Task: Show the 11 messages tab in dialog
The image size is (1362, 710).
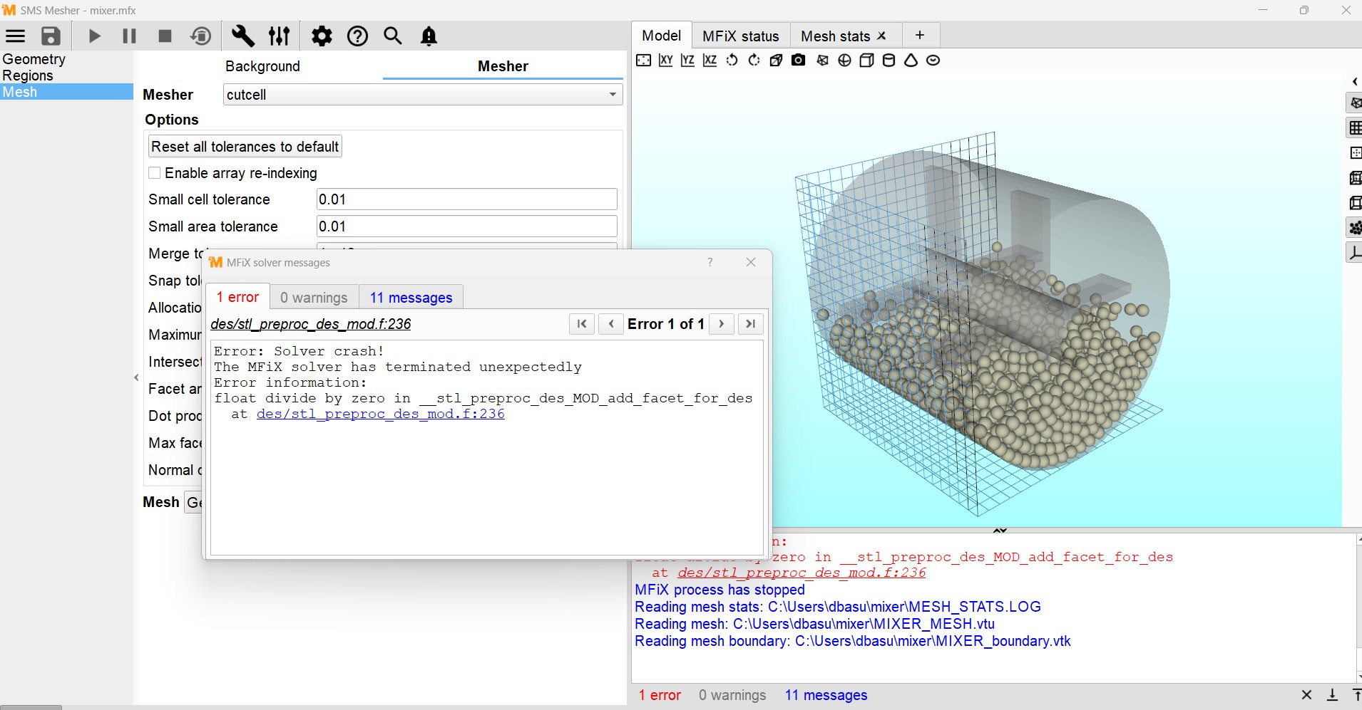Action: click(x=411, y=298)
